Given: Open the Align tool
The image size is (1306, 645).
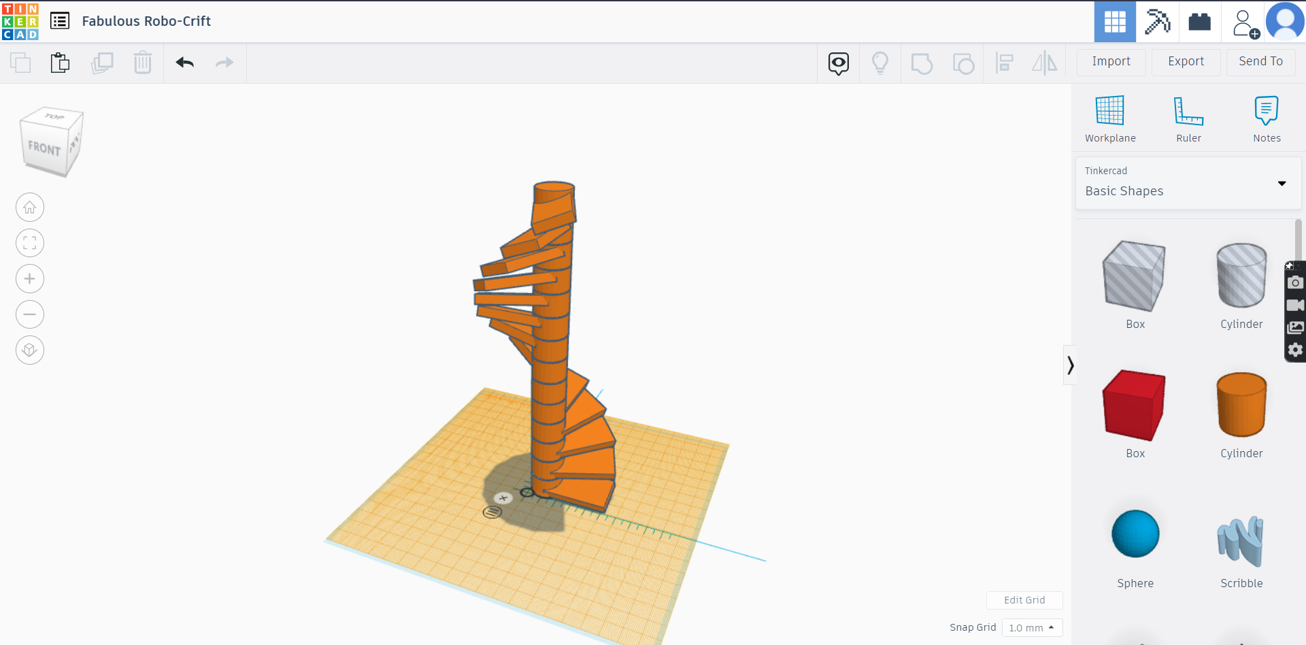Looking at the screenshot, I should (x=1005, y=63).
